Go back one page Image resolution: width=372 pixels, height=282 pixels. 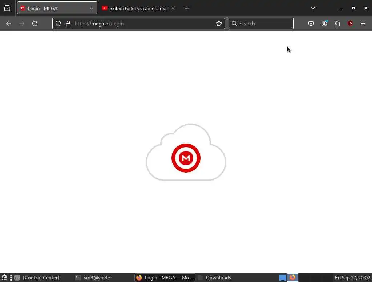click(9, 24)
